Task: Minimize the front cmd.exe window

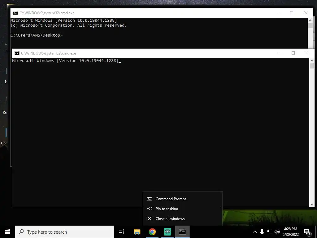Action: tap(279, 53)
